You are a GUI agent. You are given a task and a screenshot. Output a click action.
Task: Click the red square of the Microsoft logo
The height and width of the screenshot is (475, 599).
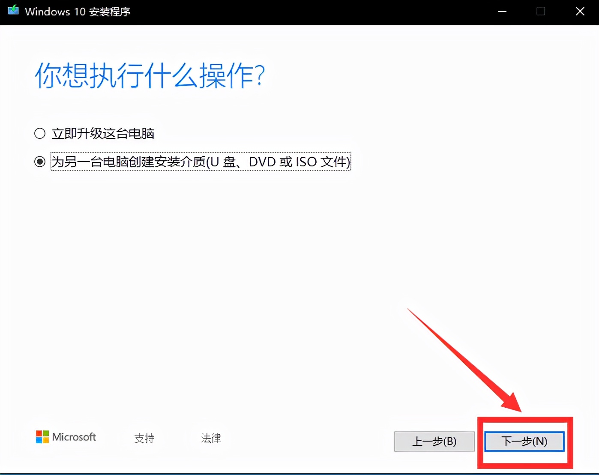pyautogui.click(x=39, y=434)
